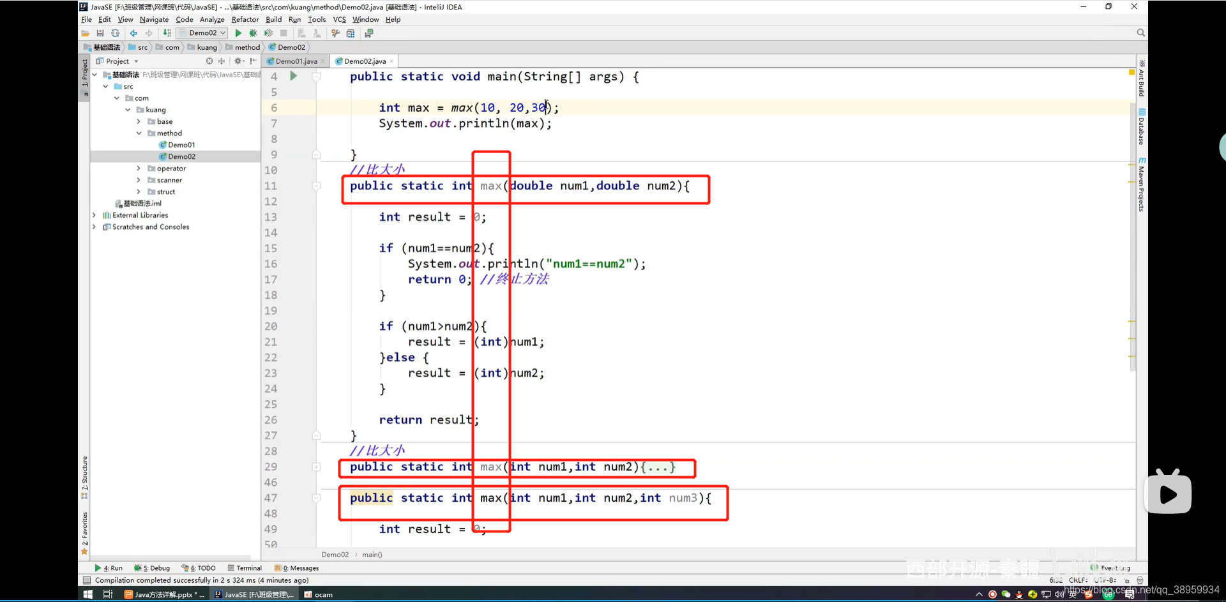
Task: Select the 基础语法.iml file in tree
Action: (138, 204)
